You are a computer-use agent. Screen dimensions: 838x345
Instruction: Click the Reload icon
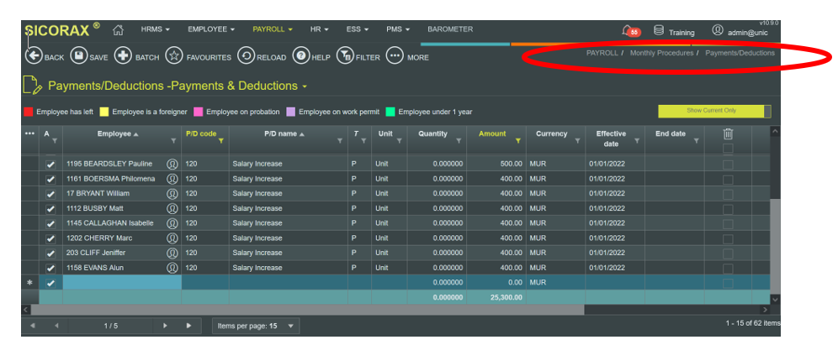247,56
